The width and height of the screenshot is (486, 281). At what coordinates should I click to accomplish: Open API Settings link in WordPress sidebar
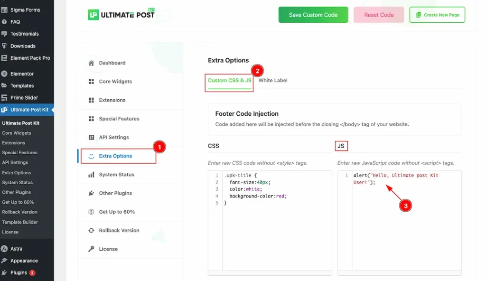click(15, 162)
